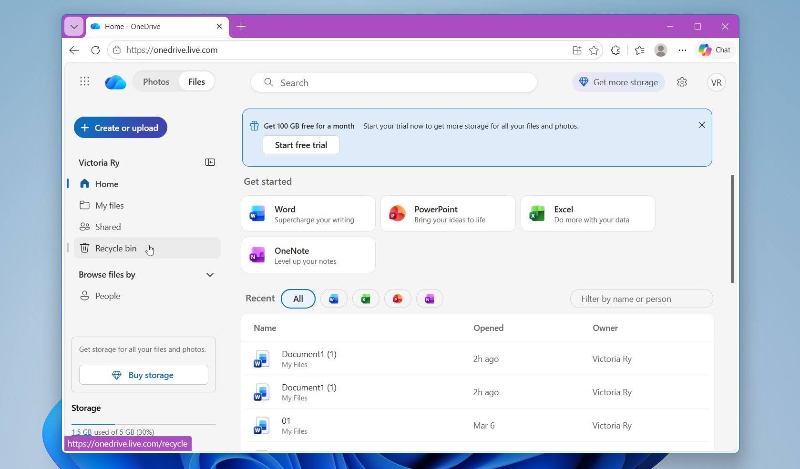Viewport: 800px width, 469px height.
Task: Filter recent files by Word icon
Action: click(x=334, y=299)
